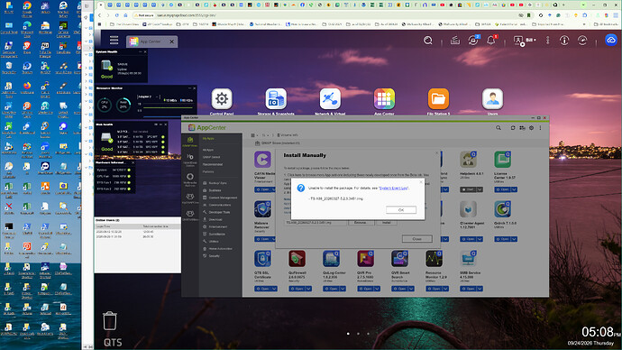Viewport: 622px width, 350px height.
Task: Open Firefox shortcut on Windows desktop
Action: [27, 87]
